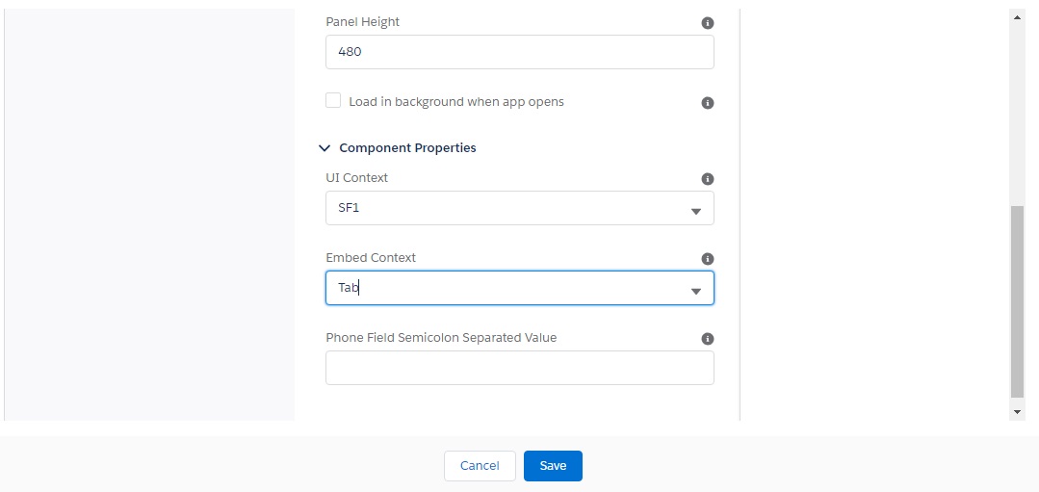Click the Panel Height input field
Viewport: 1039px width, 492px height.
click(520, 52)
